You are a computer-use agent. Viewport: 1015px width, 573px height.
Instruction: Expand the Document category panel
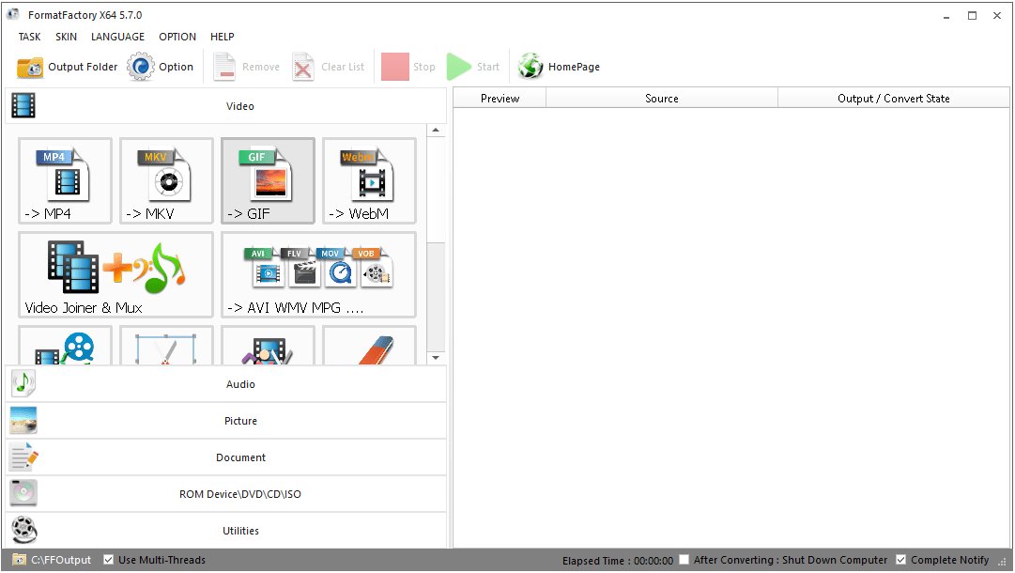coord(226,457)
